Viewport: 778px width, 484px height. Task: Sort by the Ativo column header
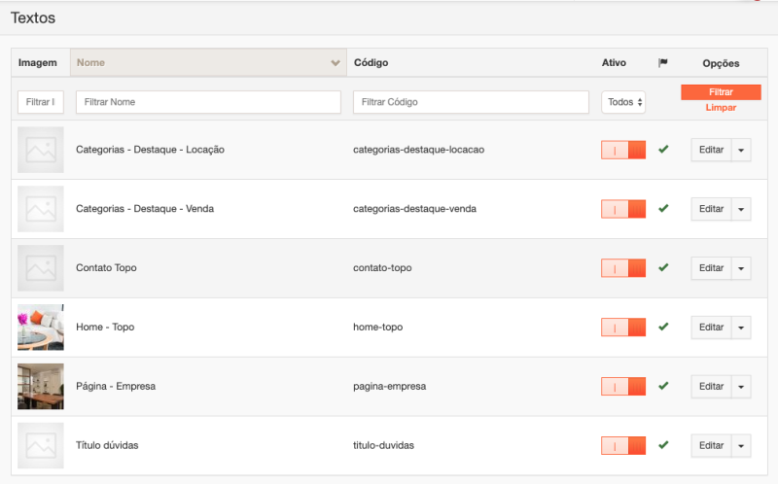(x=614, y=63)
